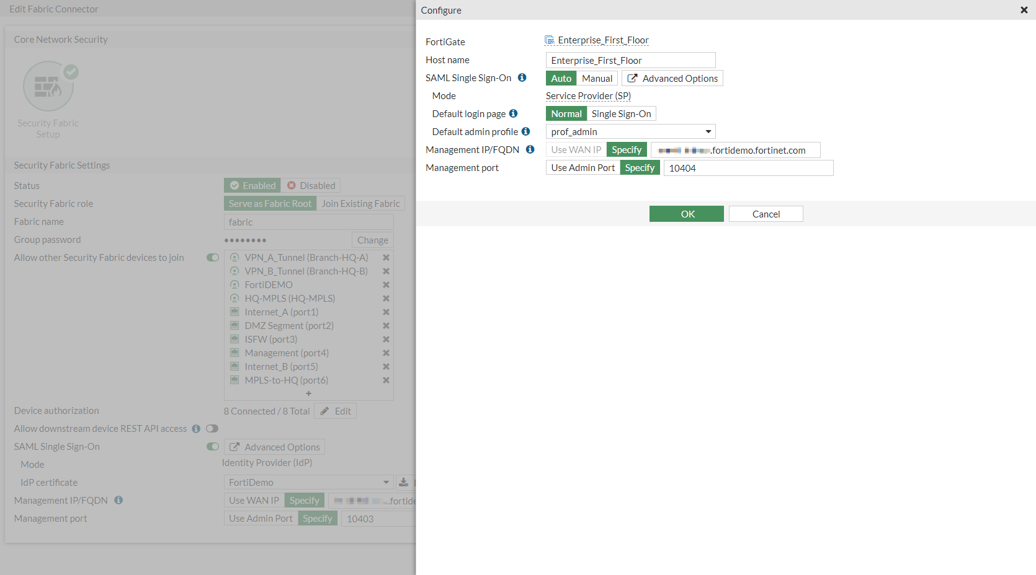1036x575 pixels.
Task: Select Use Admin Port in Configure panel
Action: 583,168
